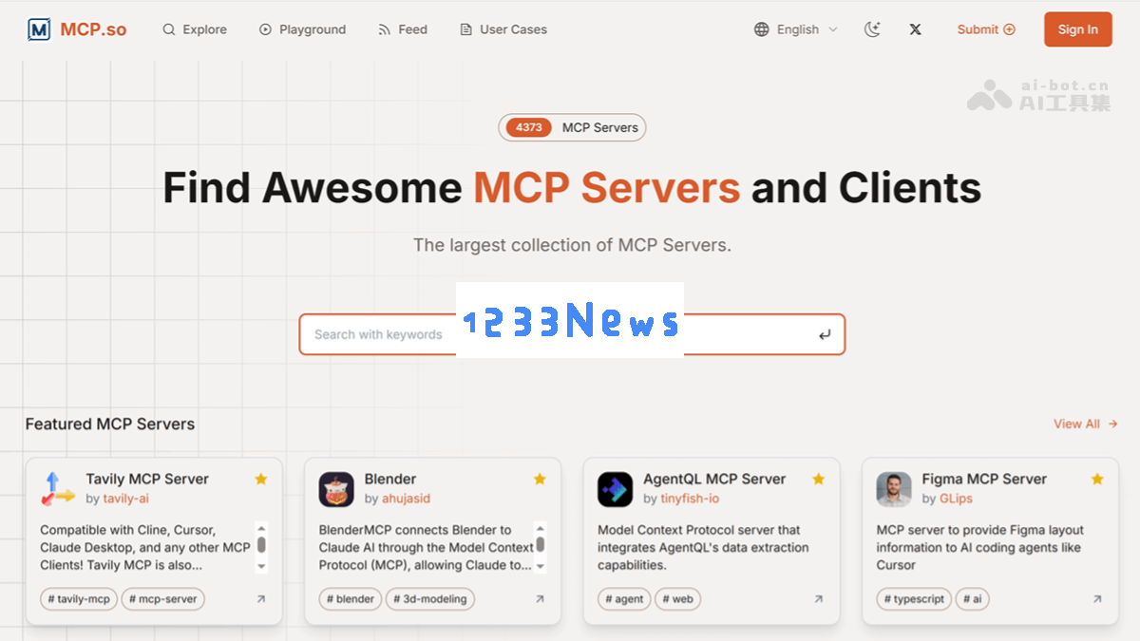This screenshot has height=641, width=1140.
Task: Select the # typescript tag
Action: [914, 599]
